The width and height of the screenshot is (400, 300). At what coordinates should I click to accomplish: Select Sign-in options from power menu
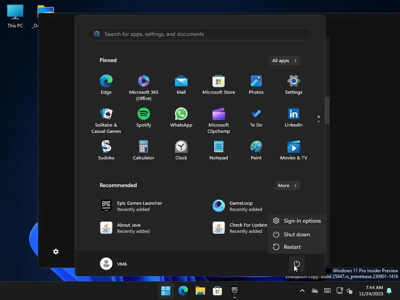click(297, 221)
